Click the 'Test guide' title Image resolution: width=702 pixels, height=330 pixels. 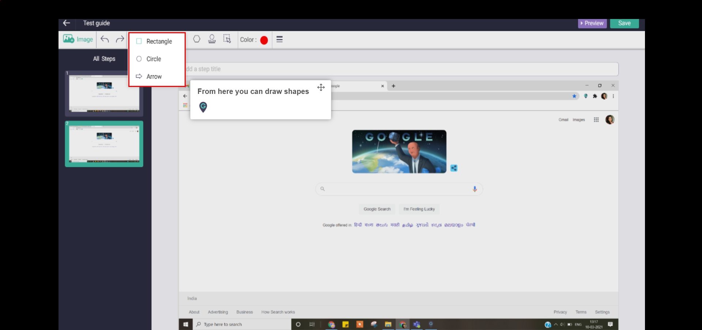[97, 23]
